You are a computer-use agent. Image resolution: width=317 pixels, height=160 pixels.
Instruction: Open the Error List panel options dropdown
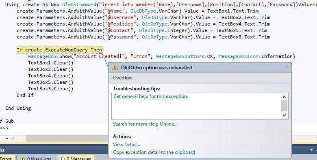(x=311, y=150)
